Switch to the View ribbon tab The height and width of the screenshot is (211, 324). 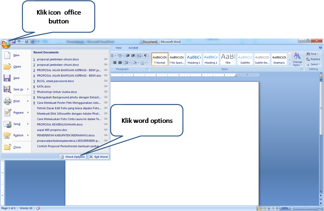point(119,48)
